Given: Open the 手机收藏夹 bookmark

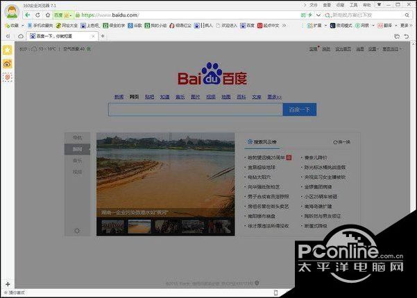Looking at the screenshot, I should tap(40, 26).
